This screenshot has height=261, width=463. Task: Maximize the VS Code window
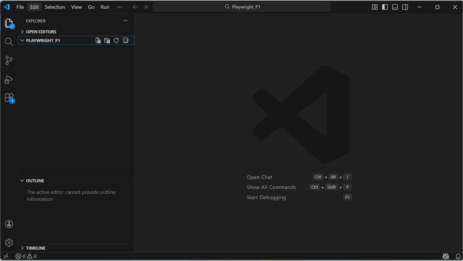pyautogui.click(x=437, y=7)
